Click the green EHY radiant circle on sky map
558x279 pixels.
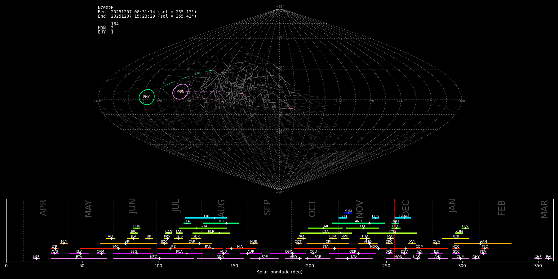[x=147, y=97]
